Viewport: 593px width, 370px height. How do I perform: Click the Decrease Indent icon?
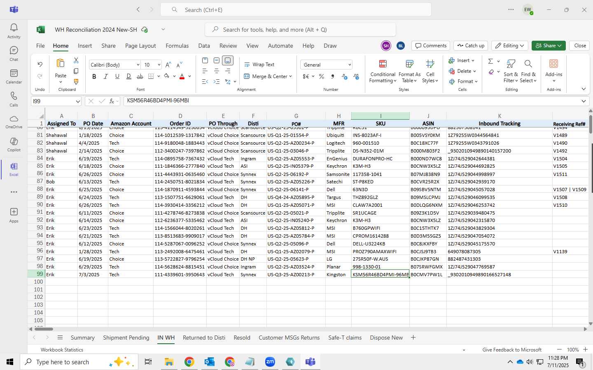[x=205, y=82]
